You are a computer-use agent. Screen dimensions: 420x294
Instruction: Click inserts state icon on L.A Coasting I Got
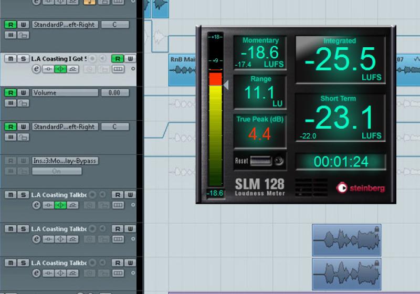coord(48,69)
